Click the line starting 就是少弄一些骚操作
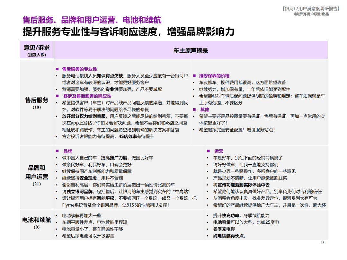The height and width of the screenshot is (260, 347). click(254, 171)
